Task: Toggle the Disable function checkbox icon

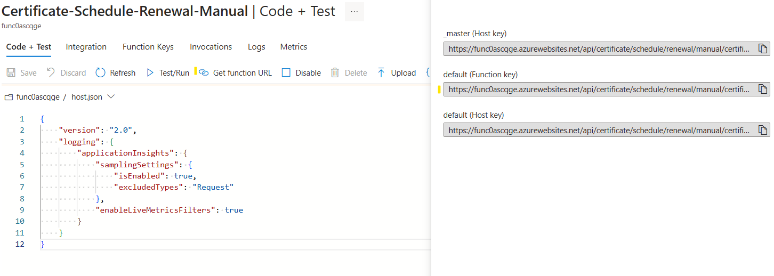Action: 286,72
